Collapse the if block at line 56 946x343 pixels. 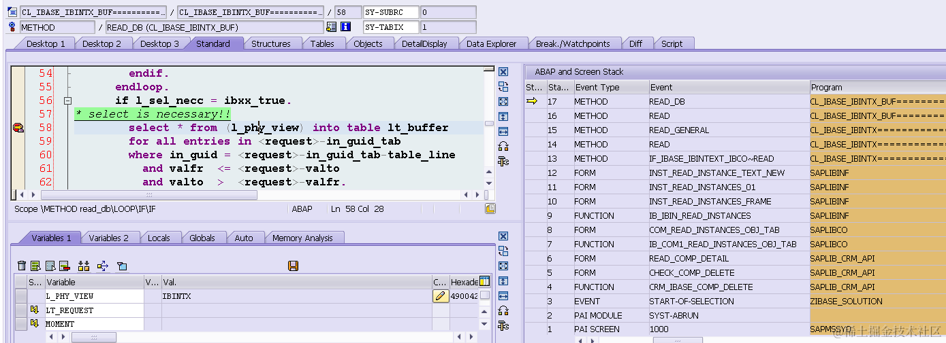point(67,101)
